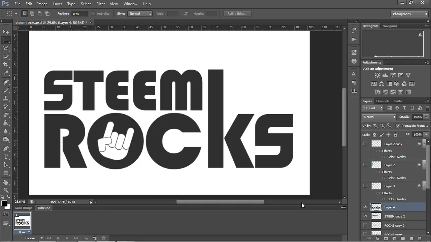Switch to the Channels tab
This screenshot has width=431, height=242.
383,101
